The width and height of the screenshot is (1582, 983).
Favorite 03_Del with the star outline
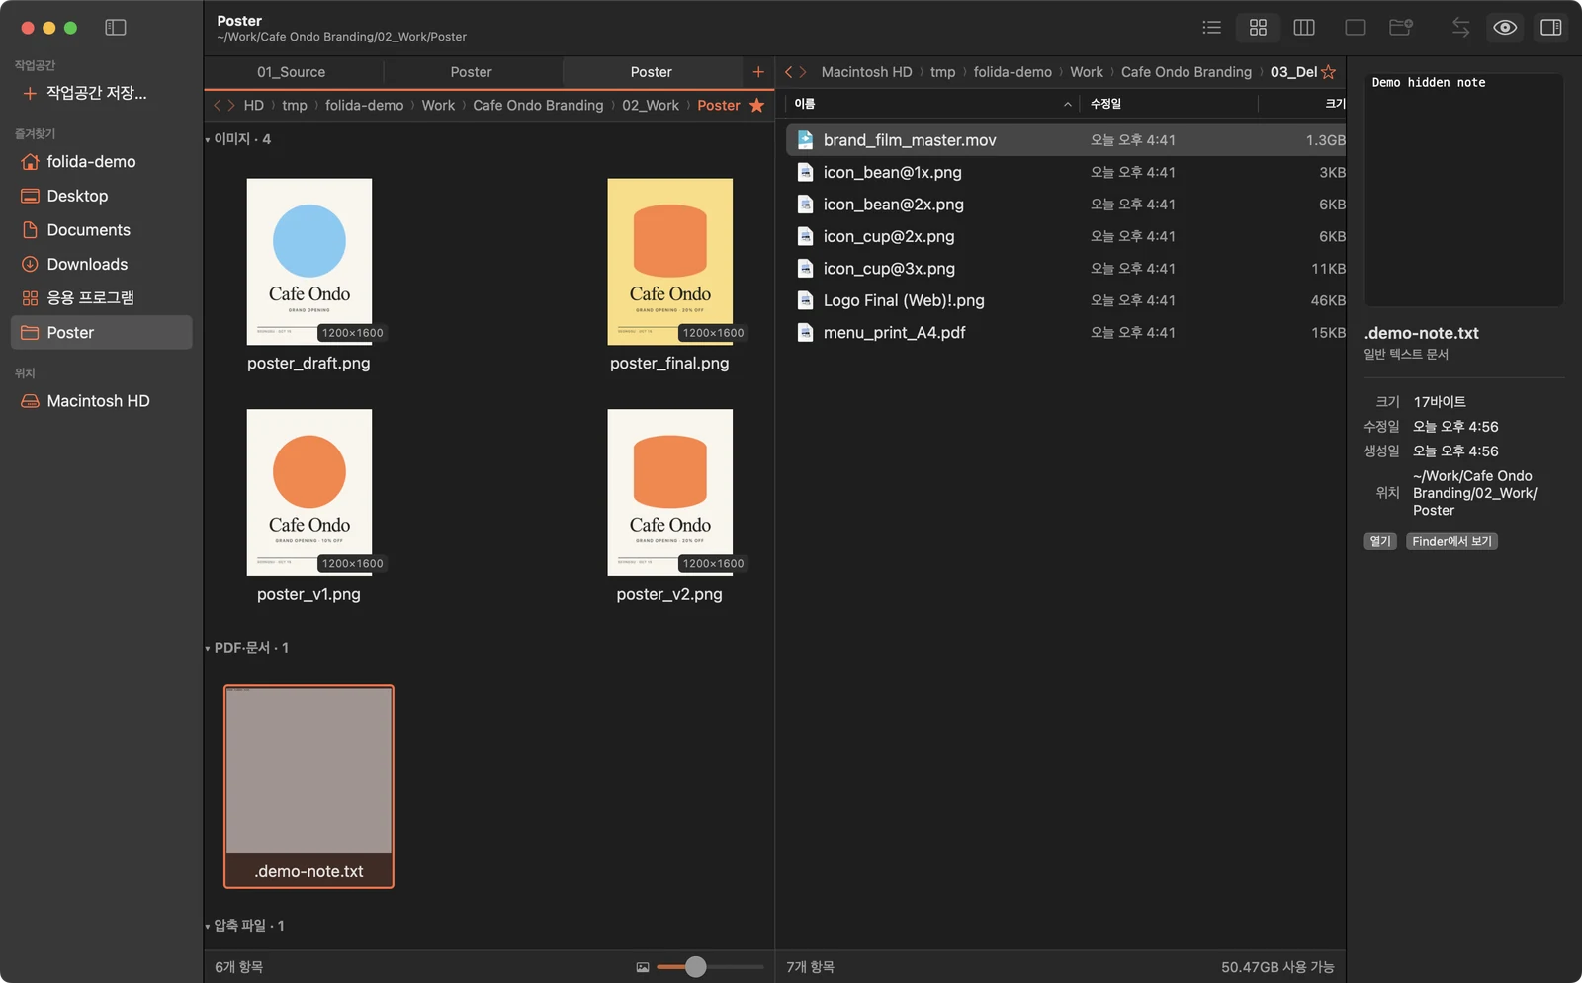[1329, 72]
